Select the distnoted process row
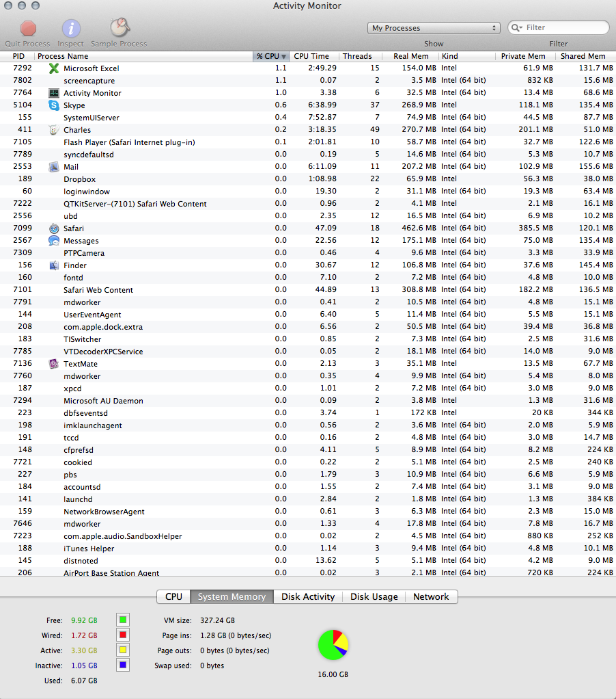 308,561
